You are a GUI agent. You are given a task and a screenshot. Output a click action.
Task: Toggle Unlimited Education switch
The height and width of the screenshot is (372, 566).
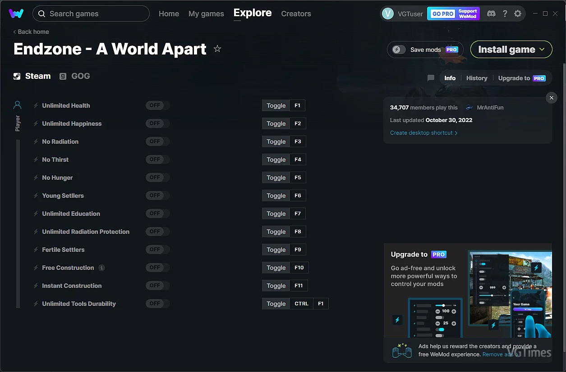(x=157, y=213)
